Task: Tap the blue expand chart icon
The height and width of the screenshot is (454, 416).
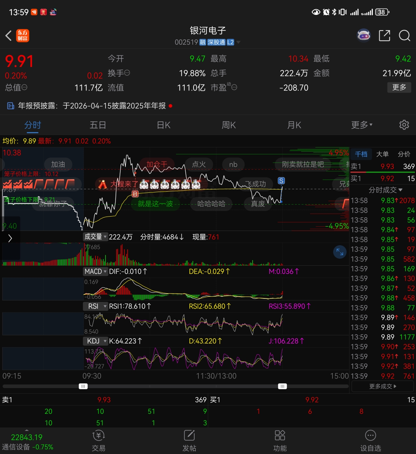Action: pyautogui.click(x=340, y=252)
